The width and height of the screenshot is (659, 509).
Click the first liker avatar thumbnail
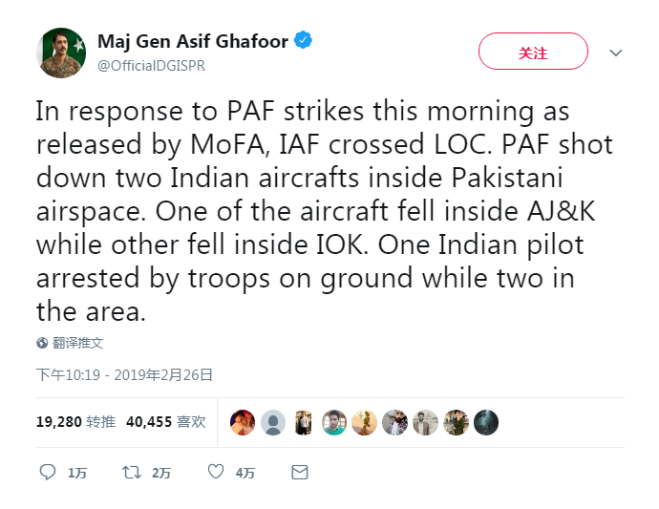click(x=243, y=422)
